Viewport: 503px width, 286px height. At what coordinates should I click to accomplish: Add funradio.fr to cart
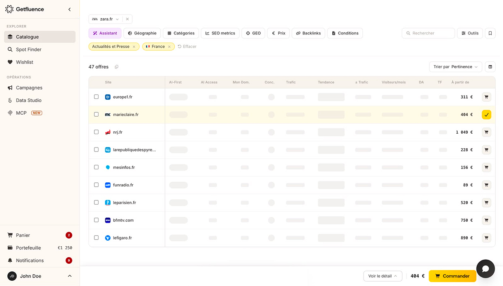(x=486, y=185)
